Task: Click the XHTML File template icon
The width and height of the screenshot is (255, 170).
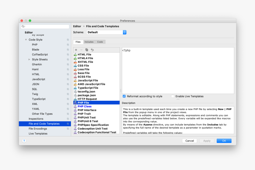Action: pos(75,62)
